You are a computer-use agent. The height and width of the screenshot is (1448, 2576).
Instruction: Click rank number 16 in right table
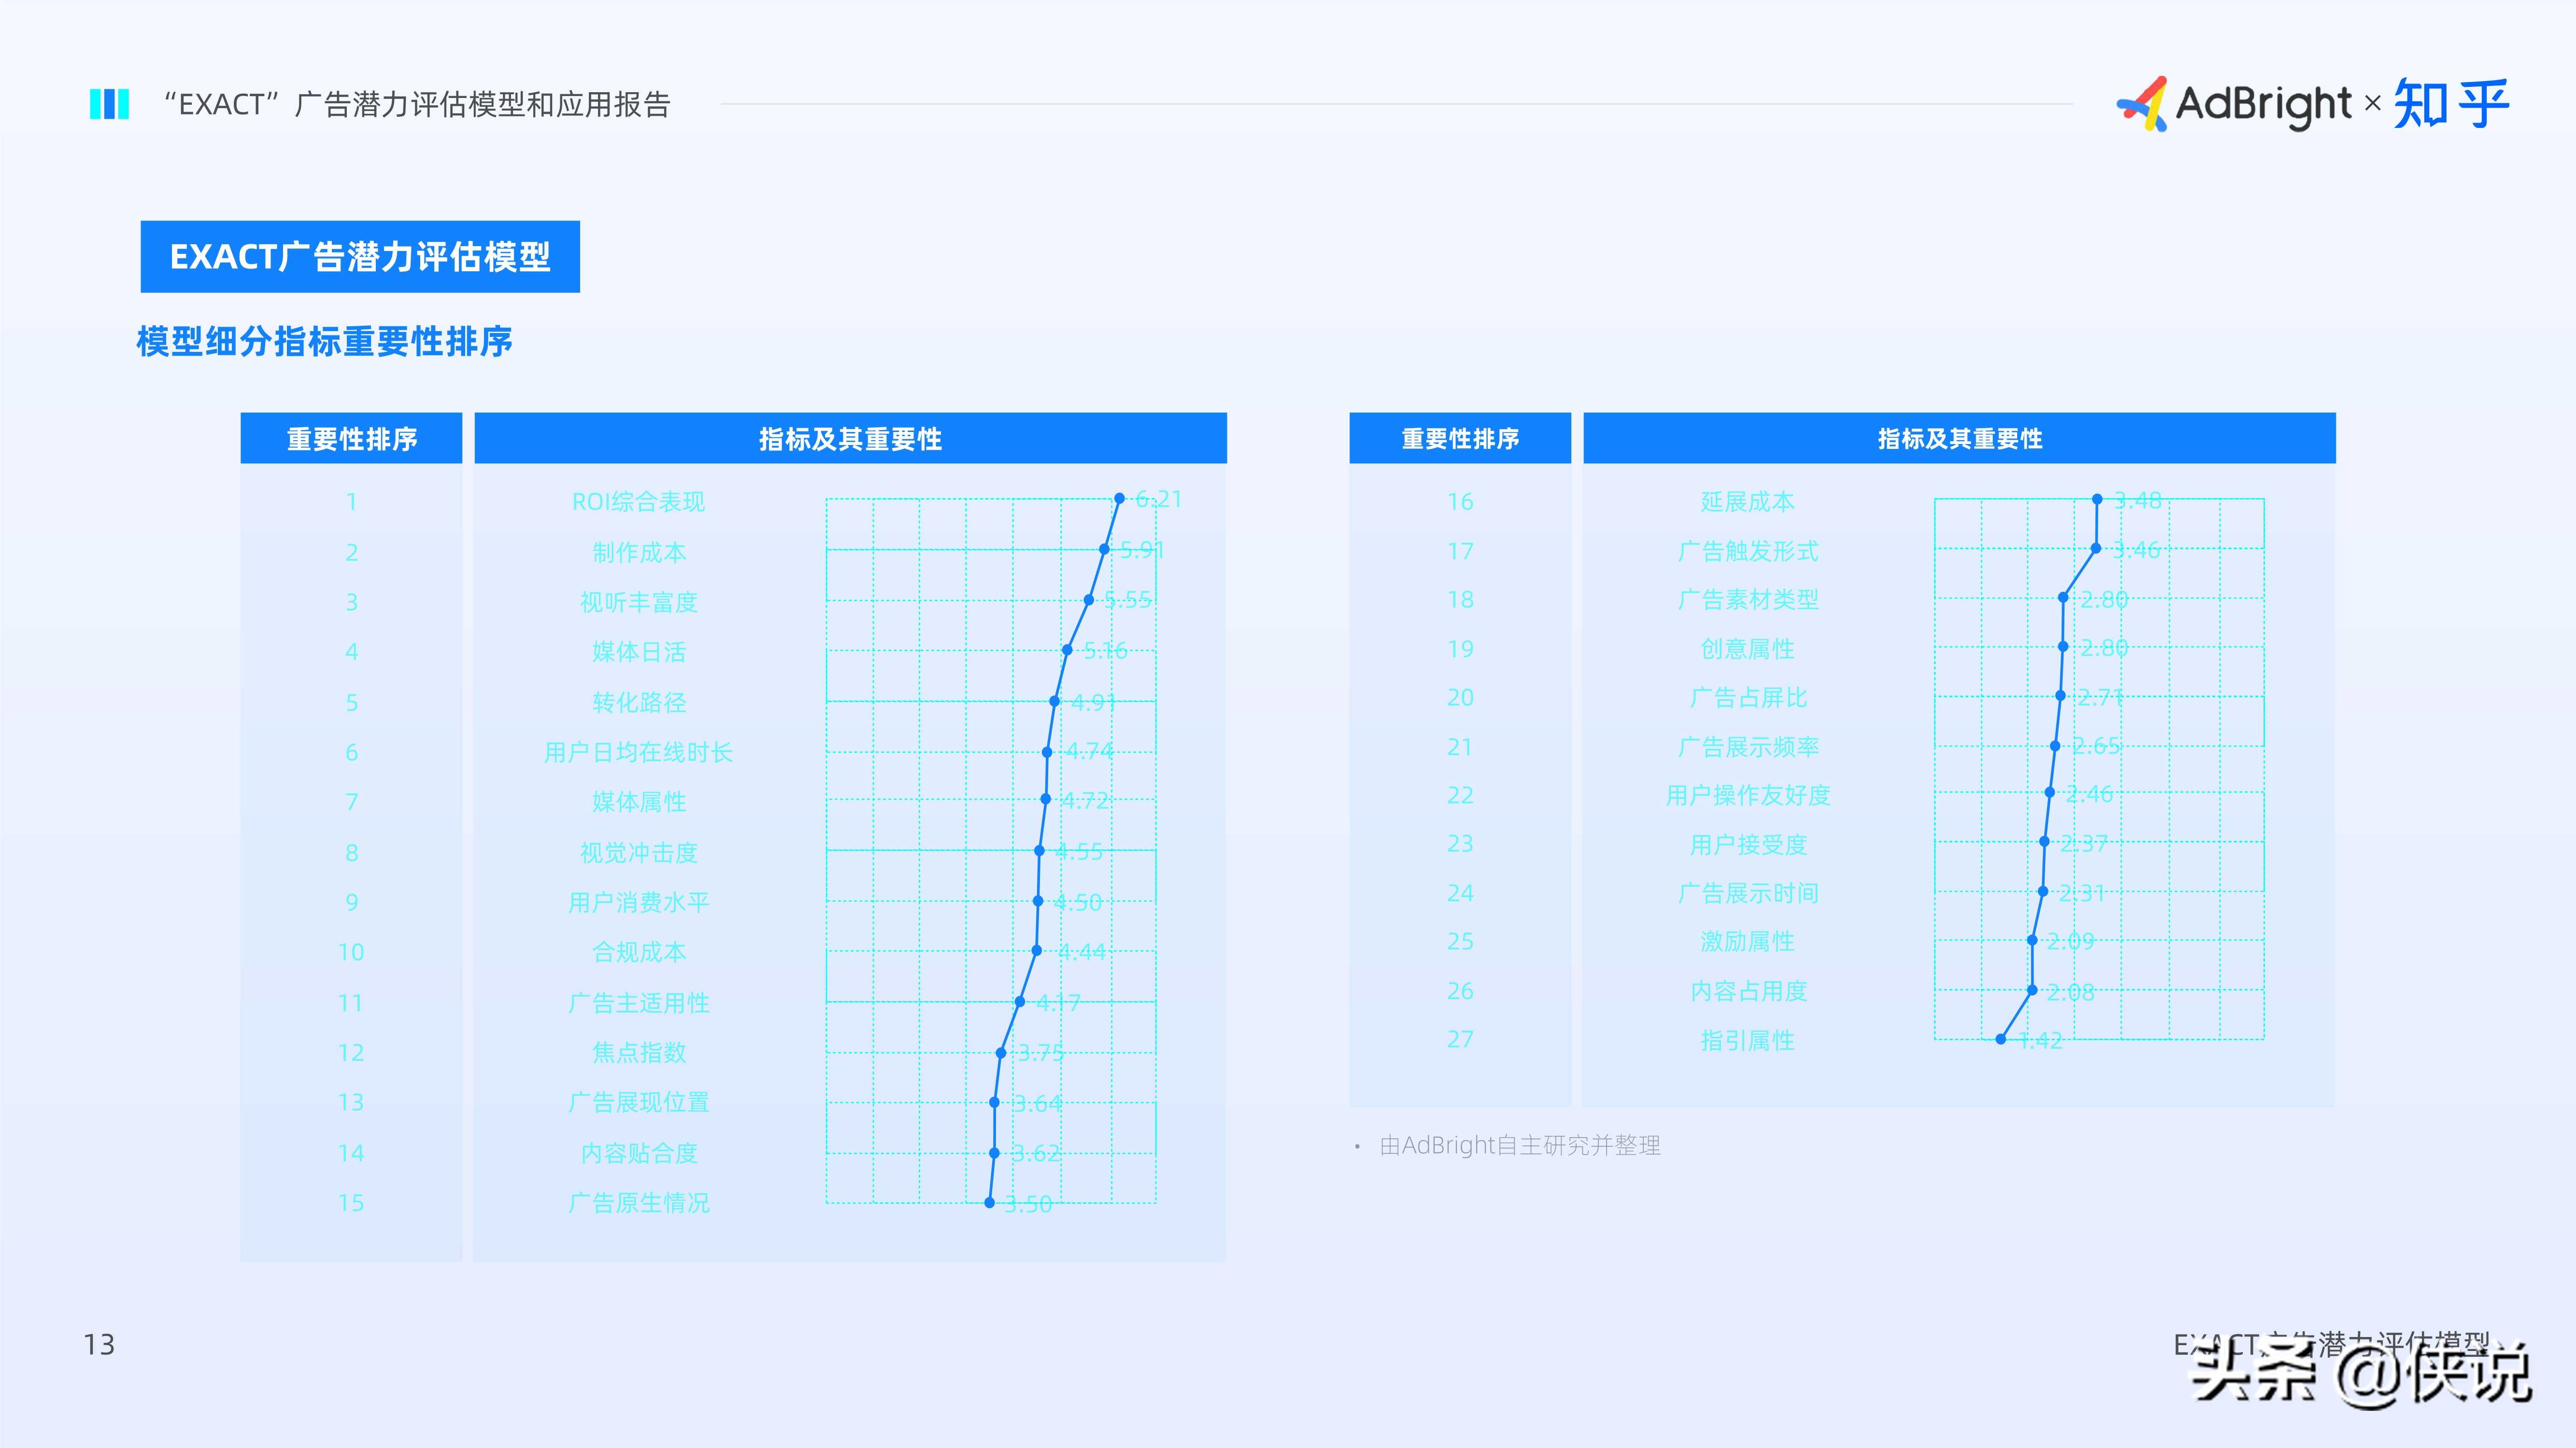pos(1460,501)
